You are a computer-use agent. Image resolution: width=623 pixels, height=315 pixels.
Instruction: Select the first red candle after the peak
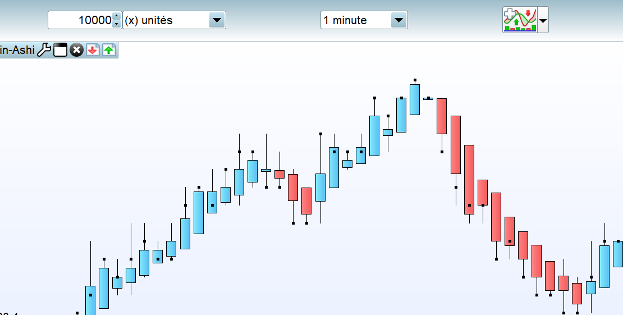[442, 116]
